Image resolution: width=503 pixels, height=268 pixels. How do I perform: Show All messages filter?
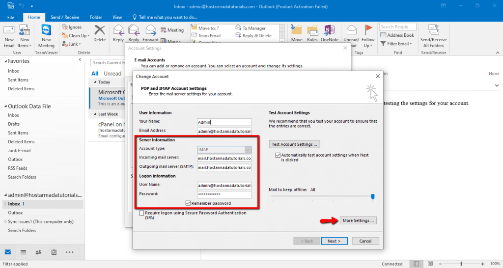[x=95, y=74]
